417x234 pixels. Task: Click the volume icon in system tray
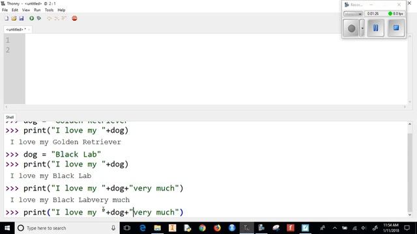point(364,228)
